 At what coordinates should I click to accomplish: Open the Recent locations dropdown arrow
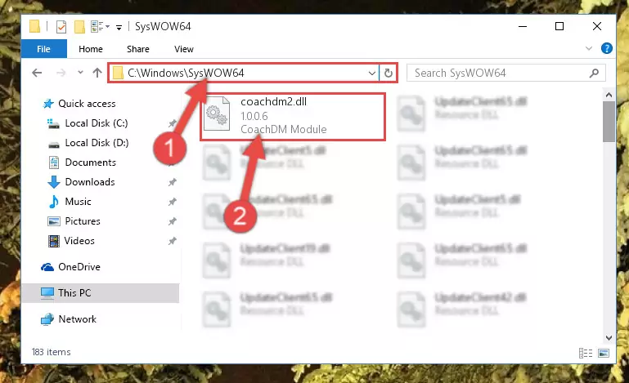pyautogui.click(x=80, y=73)
